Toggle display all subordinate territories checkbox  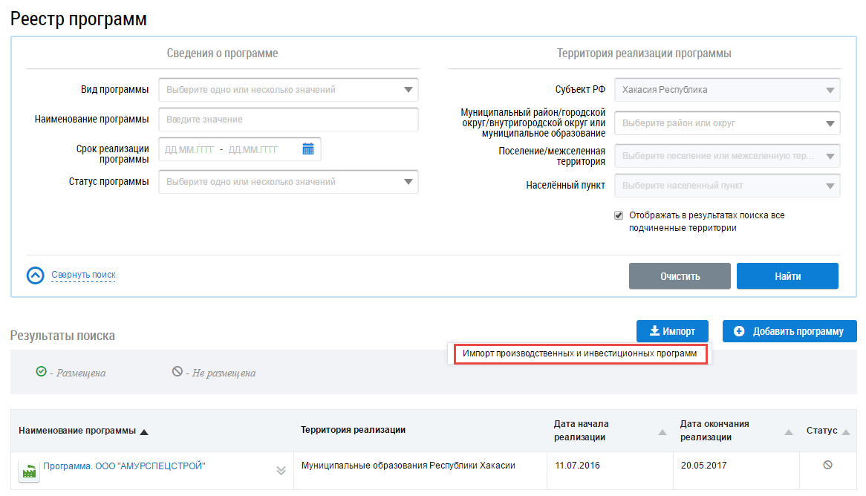pos(619,215)
